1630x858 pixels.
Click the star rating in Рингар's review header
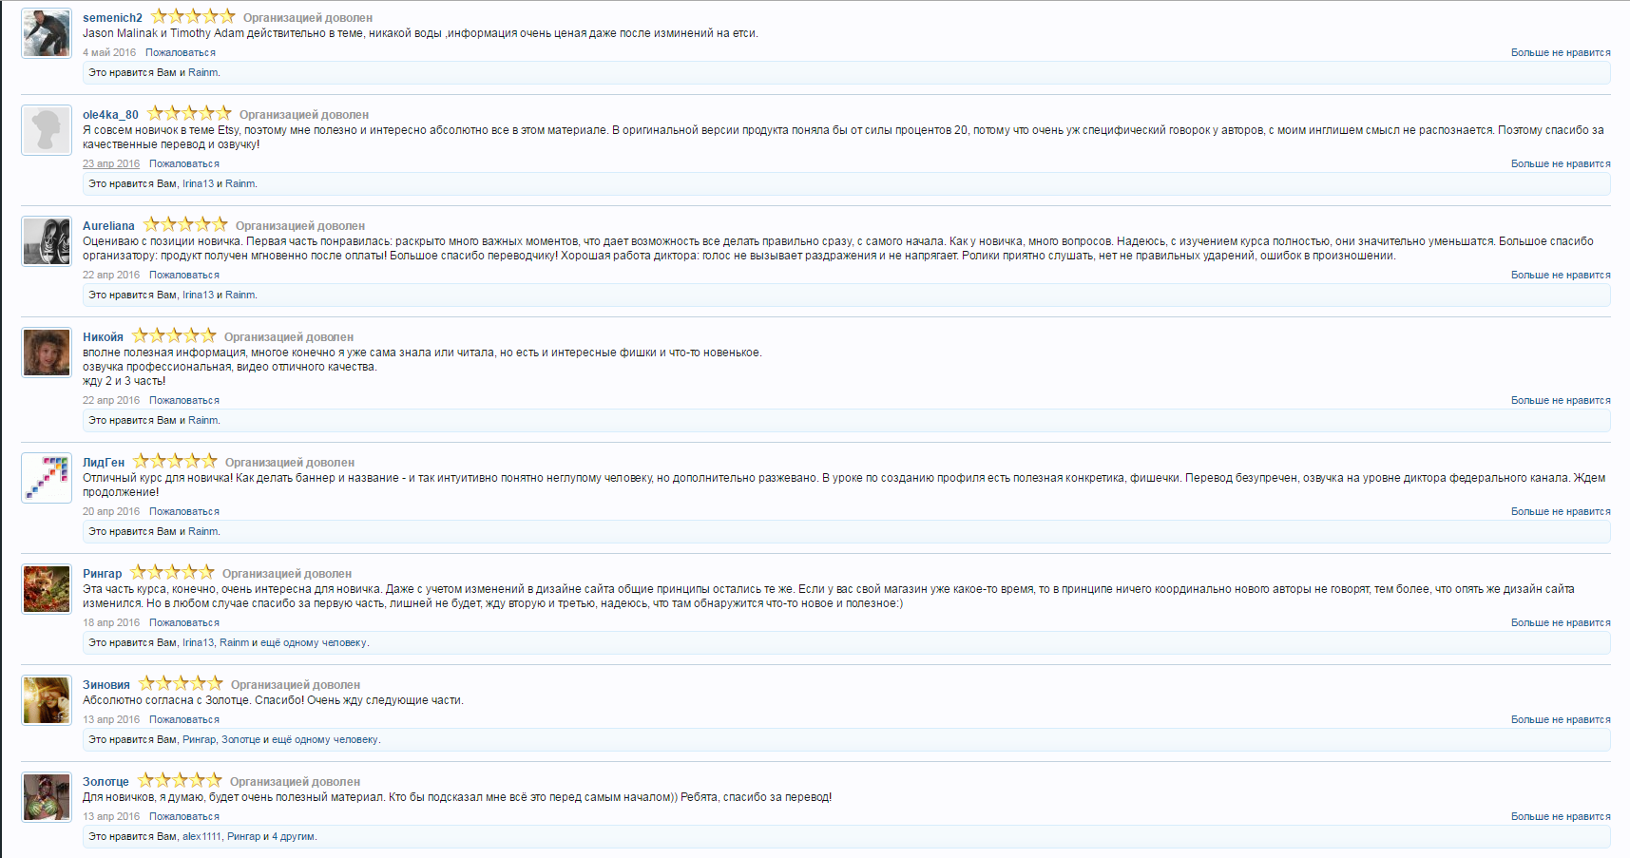click(172, 572)
